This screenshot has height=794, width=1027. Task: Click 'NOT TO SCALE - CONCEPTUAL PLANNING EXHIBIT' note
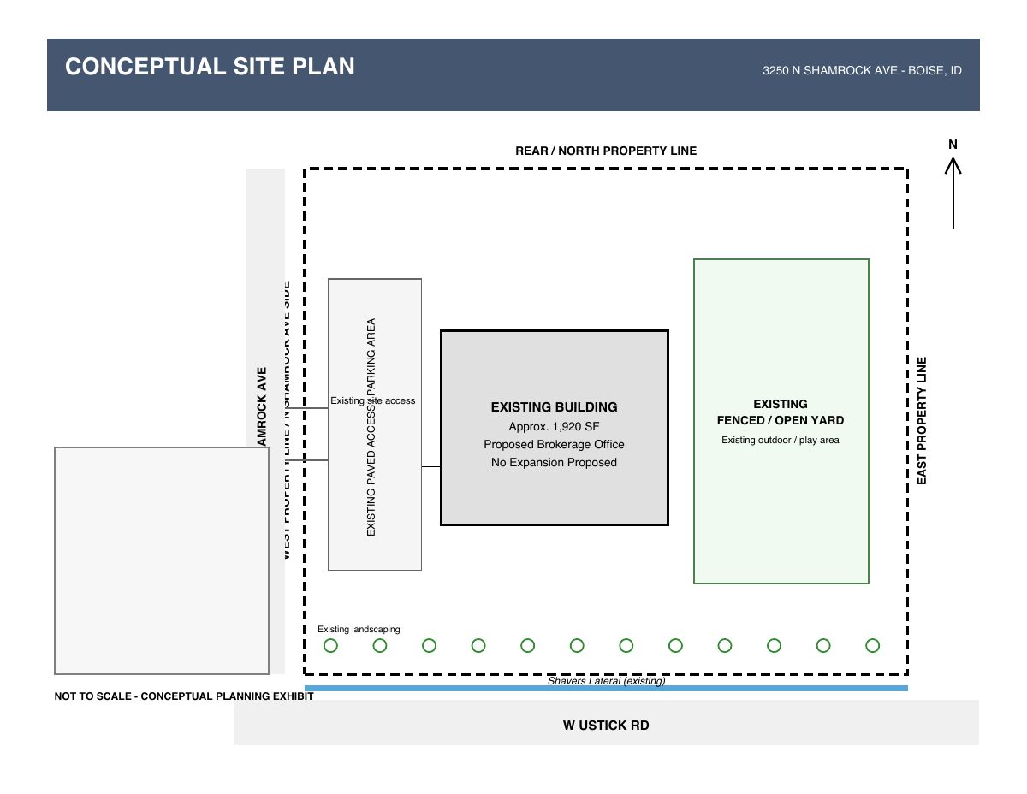click(x=184, y=696)
